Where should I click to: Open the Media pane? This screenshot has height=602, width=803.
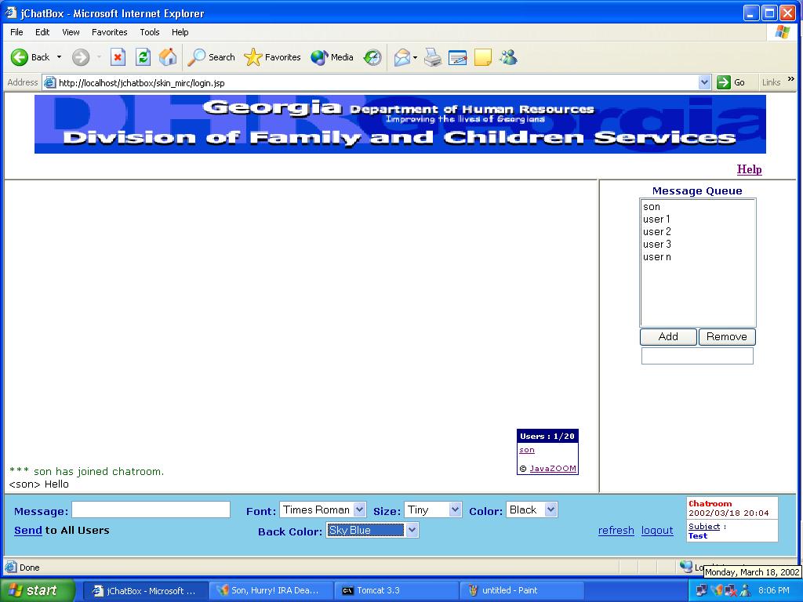point(332,57)
